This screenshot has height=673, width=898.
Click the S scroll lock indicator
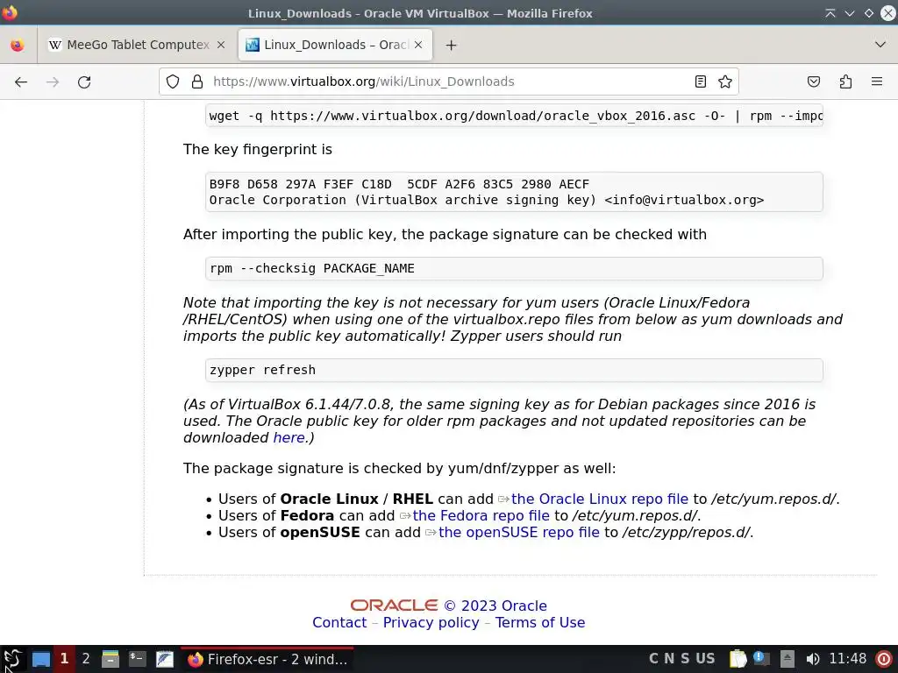685,659
